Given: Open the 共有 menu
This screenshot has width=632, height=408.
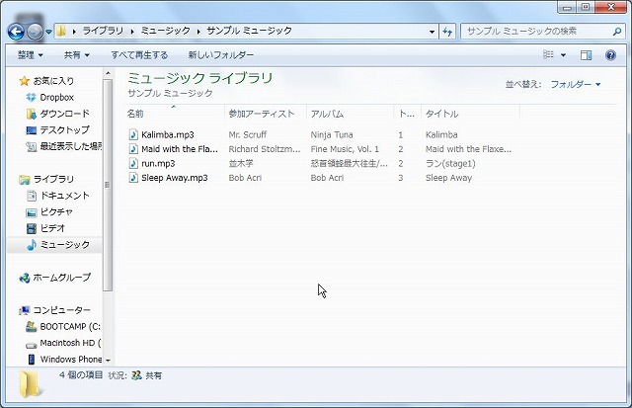Looking at the screenshot, I should coord(77,55).
